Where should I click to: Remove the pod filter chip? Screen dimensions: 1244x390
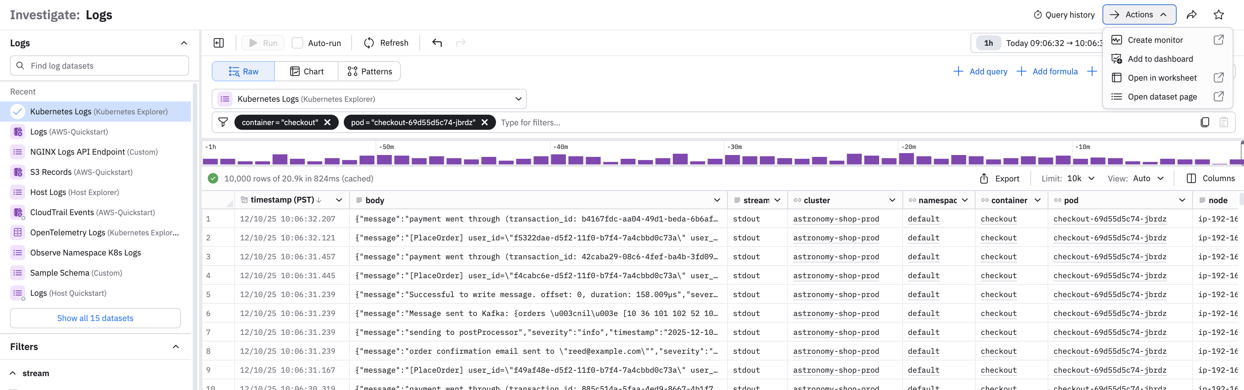pos(485,122)
